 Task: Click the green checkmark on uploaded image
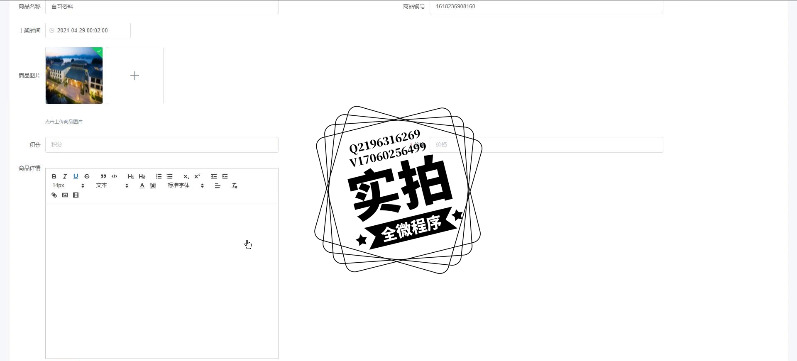tap(99, 51)
